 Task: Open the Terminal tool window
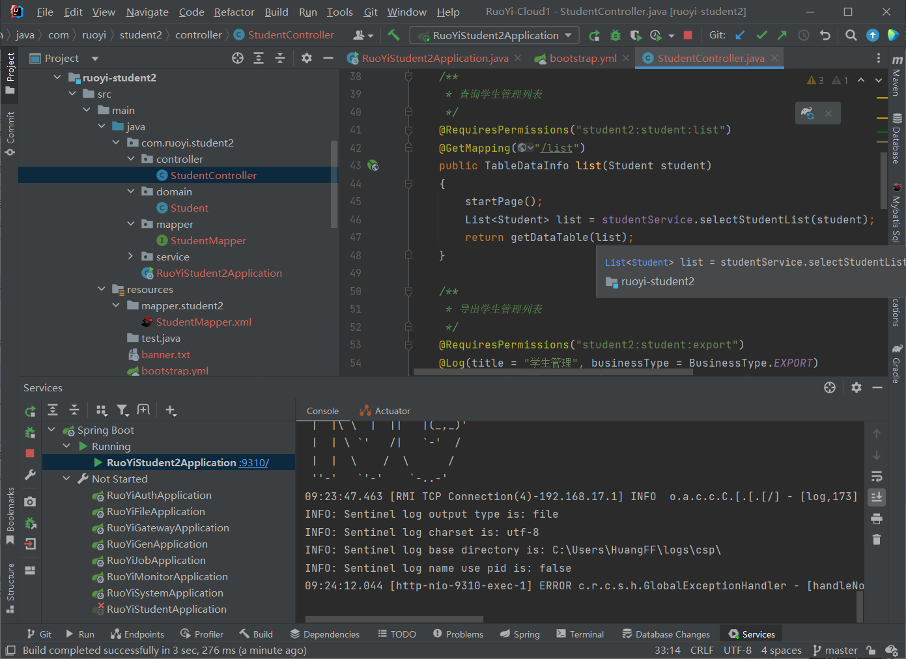(x=580, y=634)
